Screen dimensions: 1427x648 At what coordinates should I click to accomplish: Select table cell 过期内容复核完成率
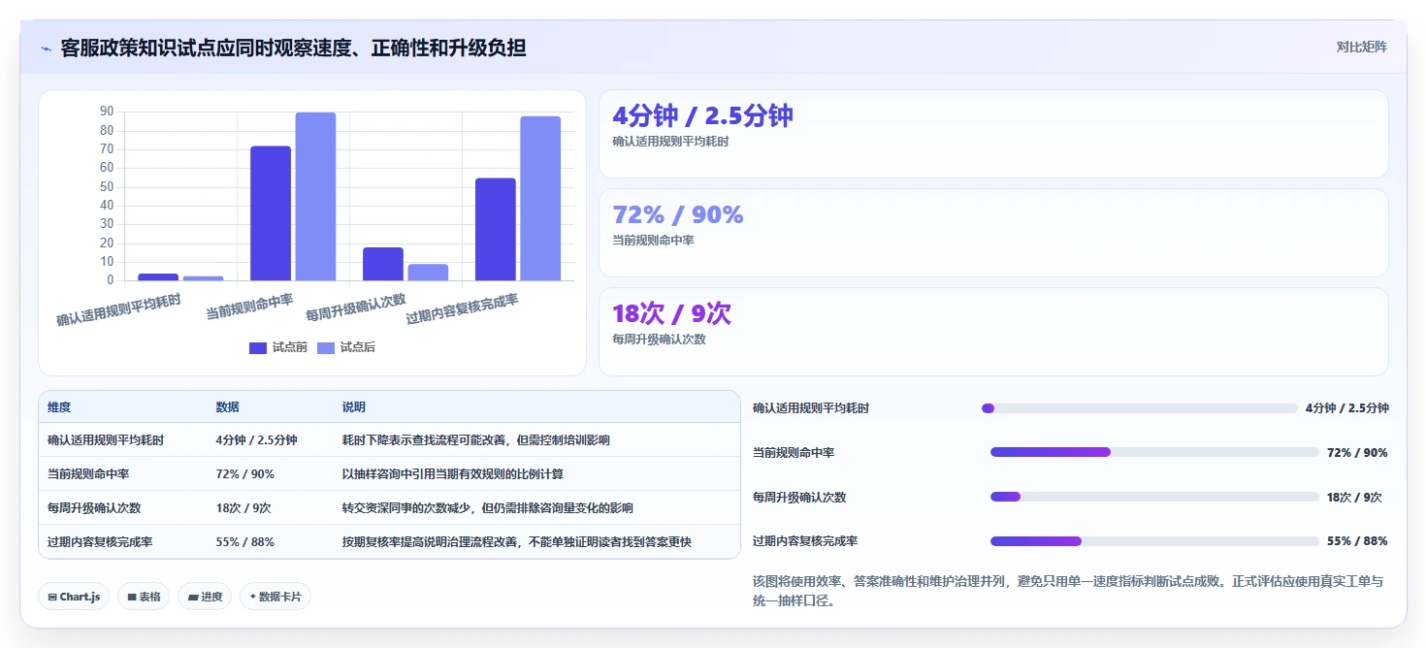click(x=100, y=542)
